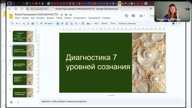The image size is (192, 108).
Task: Activate the paint format tool
Action: [37, 23]
